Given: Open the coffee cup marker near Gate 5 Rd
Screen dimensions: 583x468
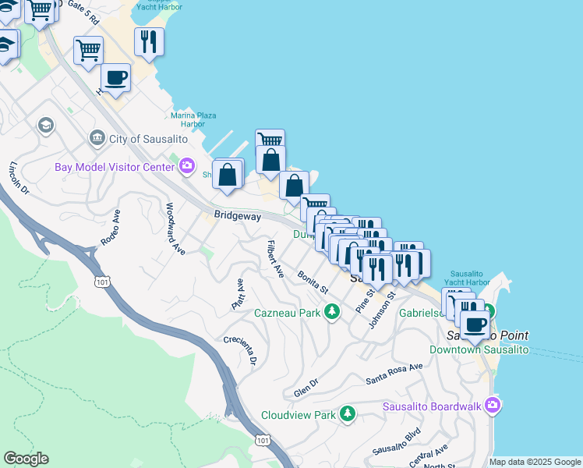Looking at the screenshot, I should 115,80.
